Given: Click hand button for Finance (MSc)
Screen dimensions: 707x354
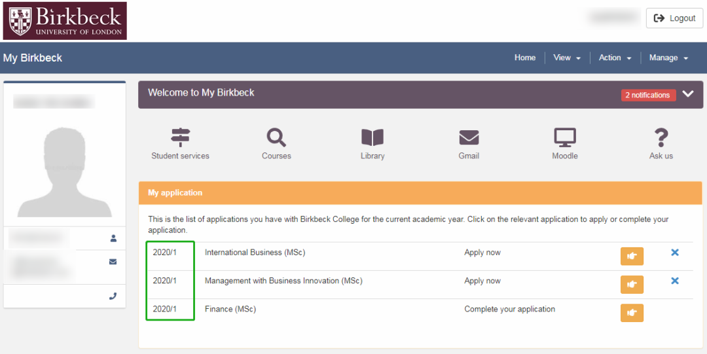Looking at the screenshot, I should tap(632, 313).
